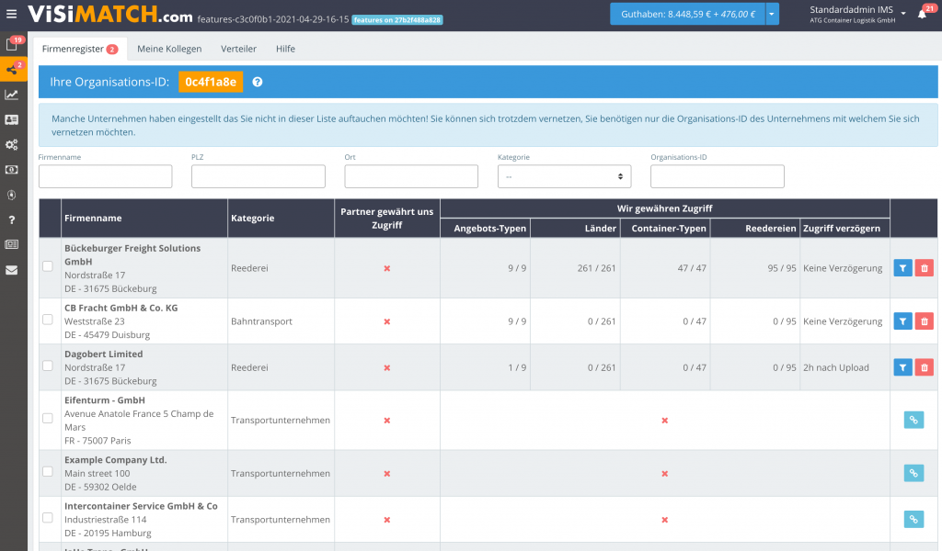Switch to Verteiler tab
The height and width of the screenshot is (551, 942).
[x=238, y=50]
